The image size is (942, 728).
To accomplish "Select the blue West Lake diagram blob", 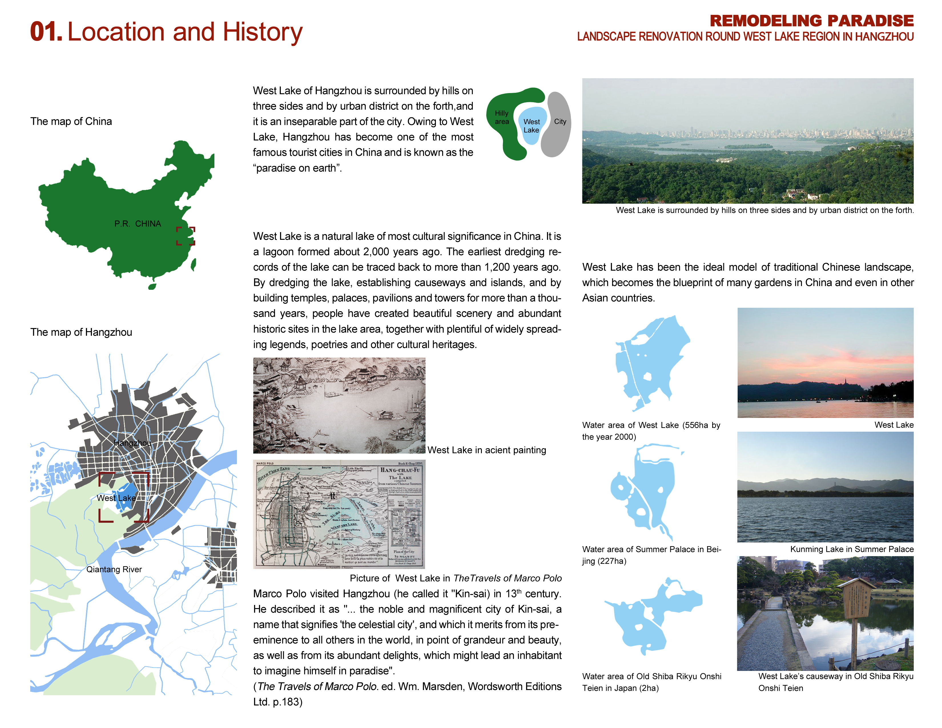I will point(532,126).
